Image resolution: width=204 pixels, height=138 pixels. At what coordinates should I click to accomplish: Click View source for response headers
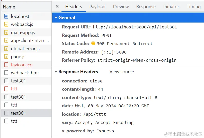coord(122,72)
